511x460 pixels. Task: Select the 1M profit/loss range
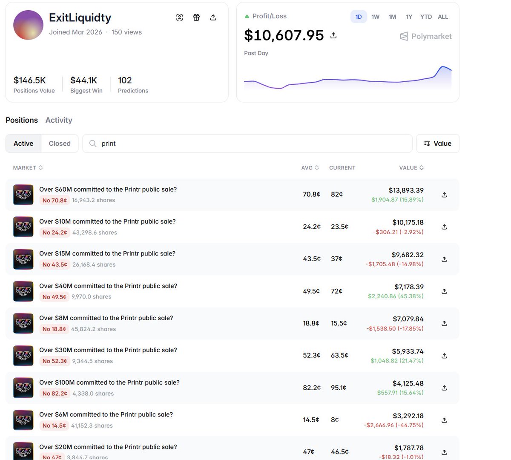pos(392,17)
